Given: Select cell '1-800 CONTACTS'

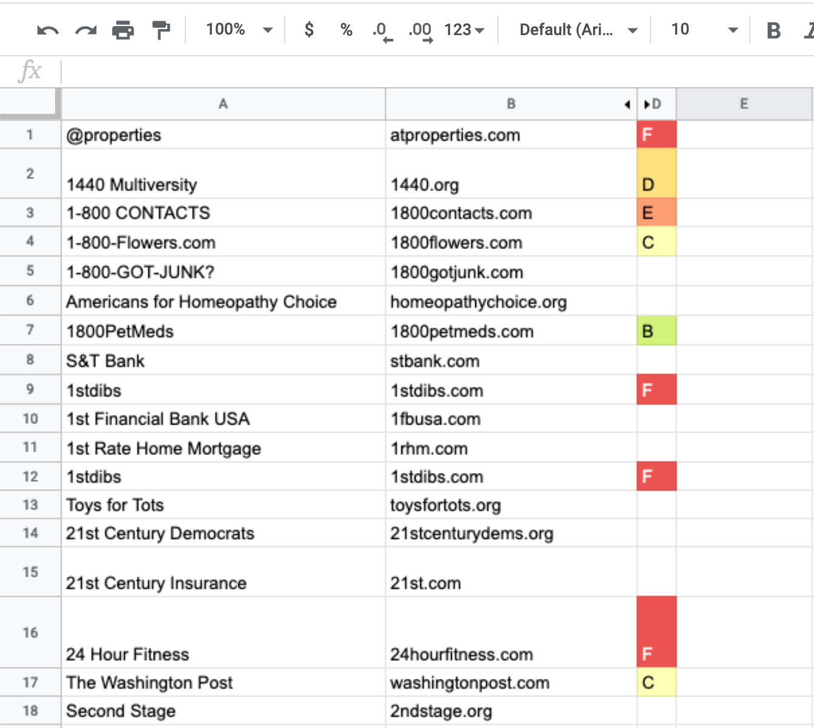Looking at the screenshot, I should pyautogui.click(x=223, y=213).
